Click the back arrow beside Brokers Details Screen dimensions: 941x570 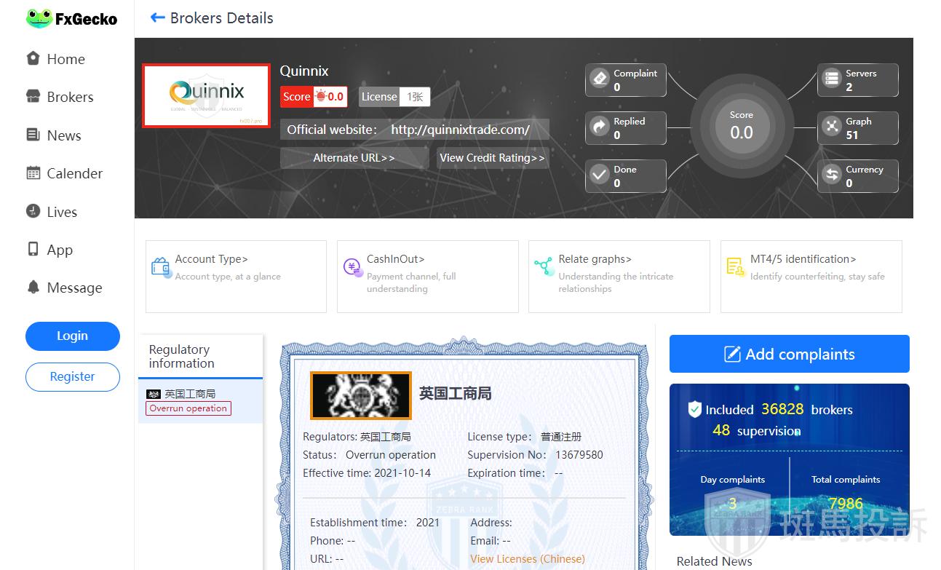click(157, 18)
